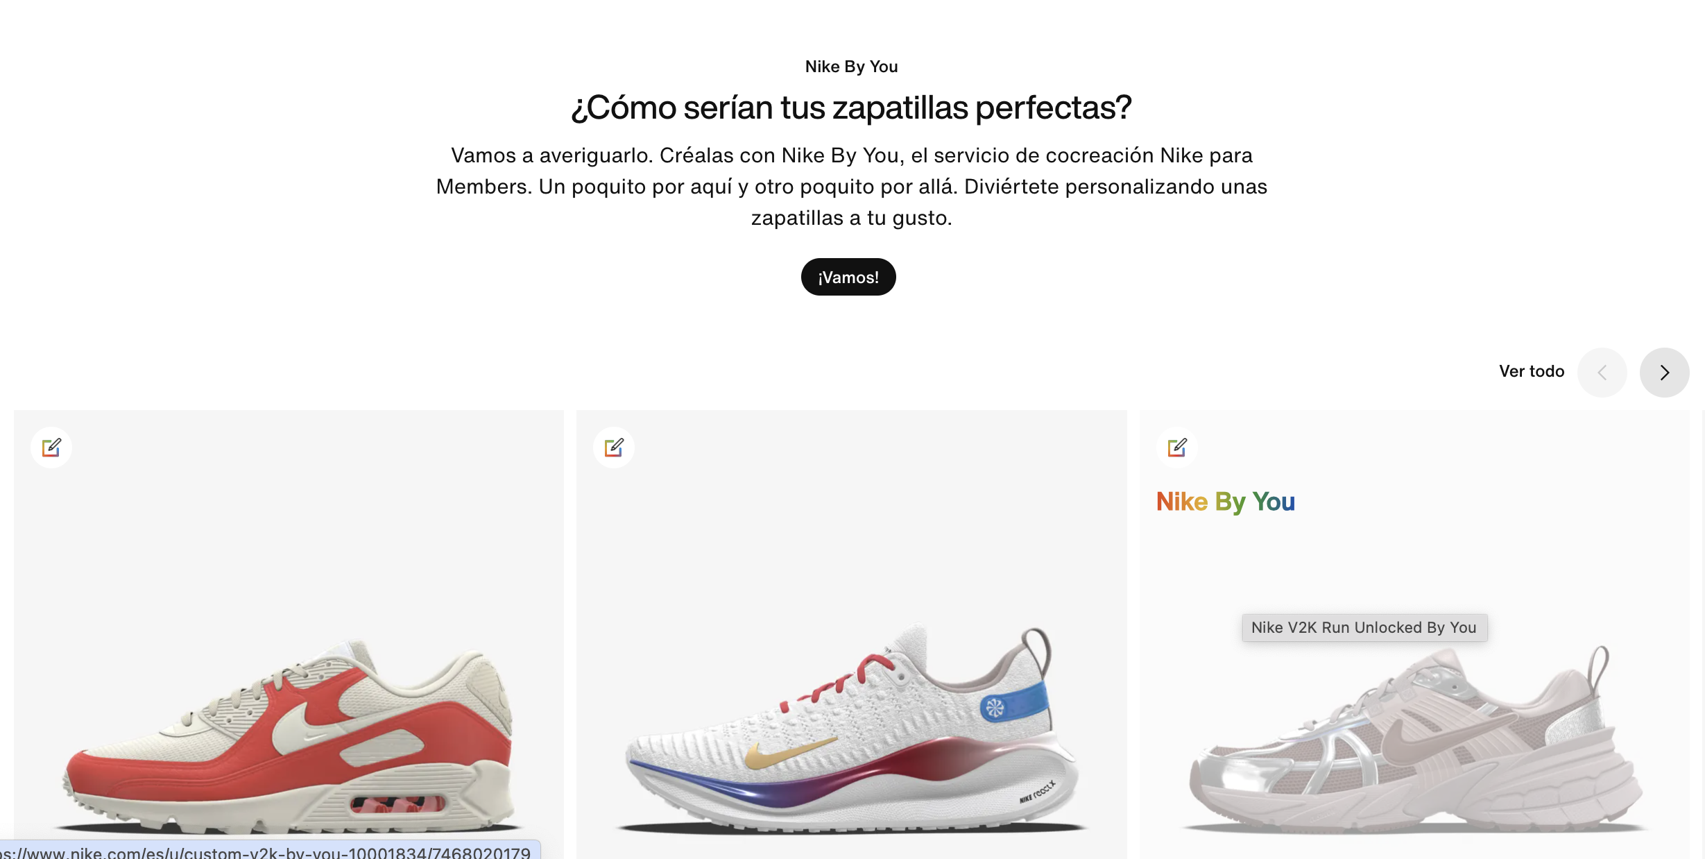Click the ¡Vamos! button
Viewport: 1705px width, 859px height.
(x=848, y=277)
